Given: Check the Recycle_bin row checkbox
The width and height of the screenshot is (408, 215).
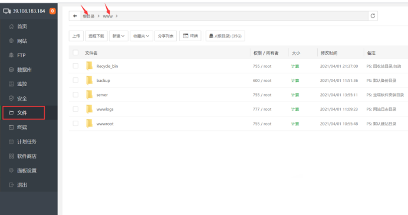Looking at the screenshot, I should 75,66.
